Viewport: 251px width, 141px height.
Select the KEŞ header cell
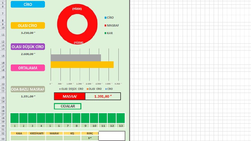coord(72,133)
